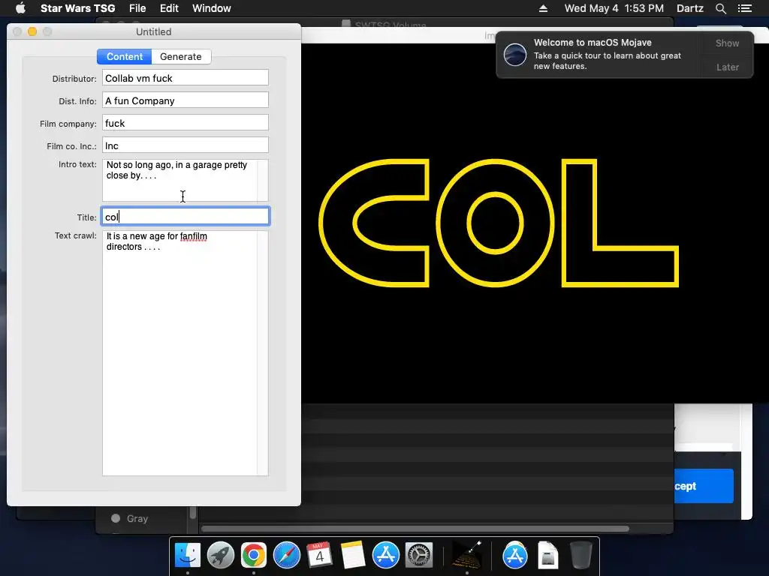The image size is (769, 576).
Task: Click the date and time in menu bar
Action: 614,8
